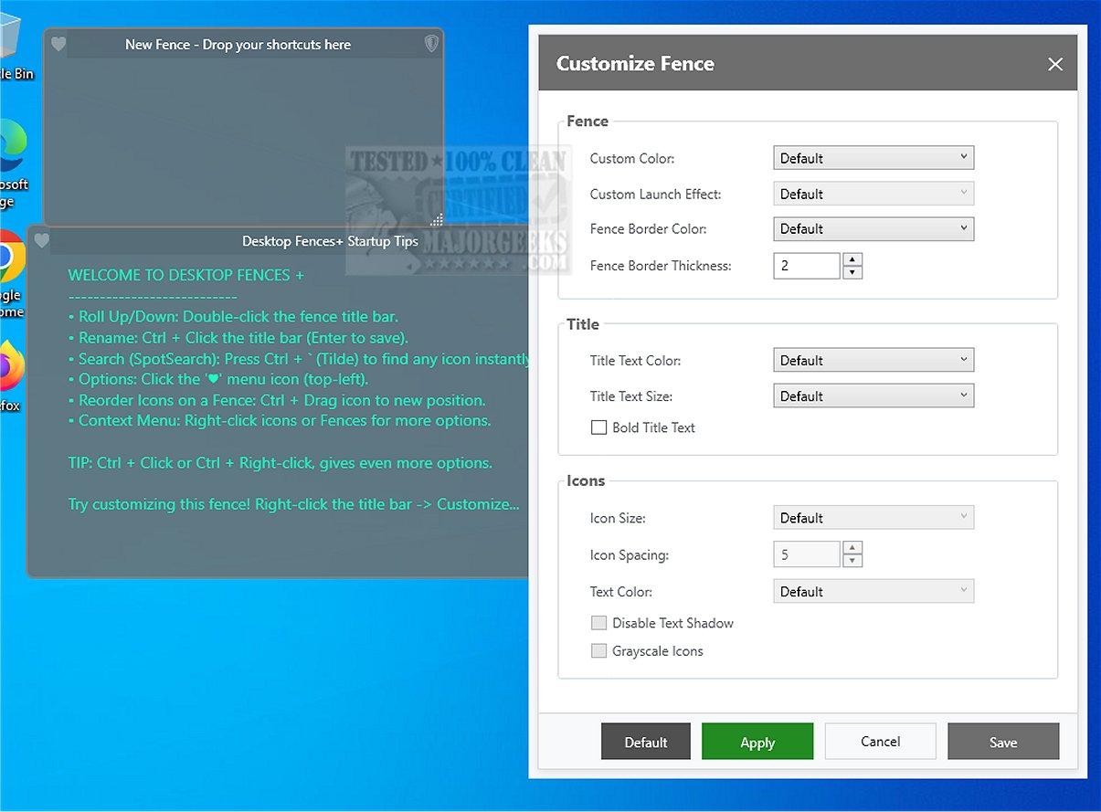1101x812 pixels.
Task: Save the fence customization
Action: click(x=1003, y=742)
